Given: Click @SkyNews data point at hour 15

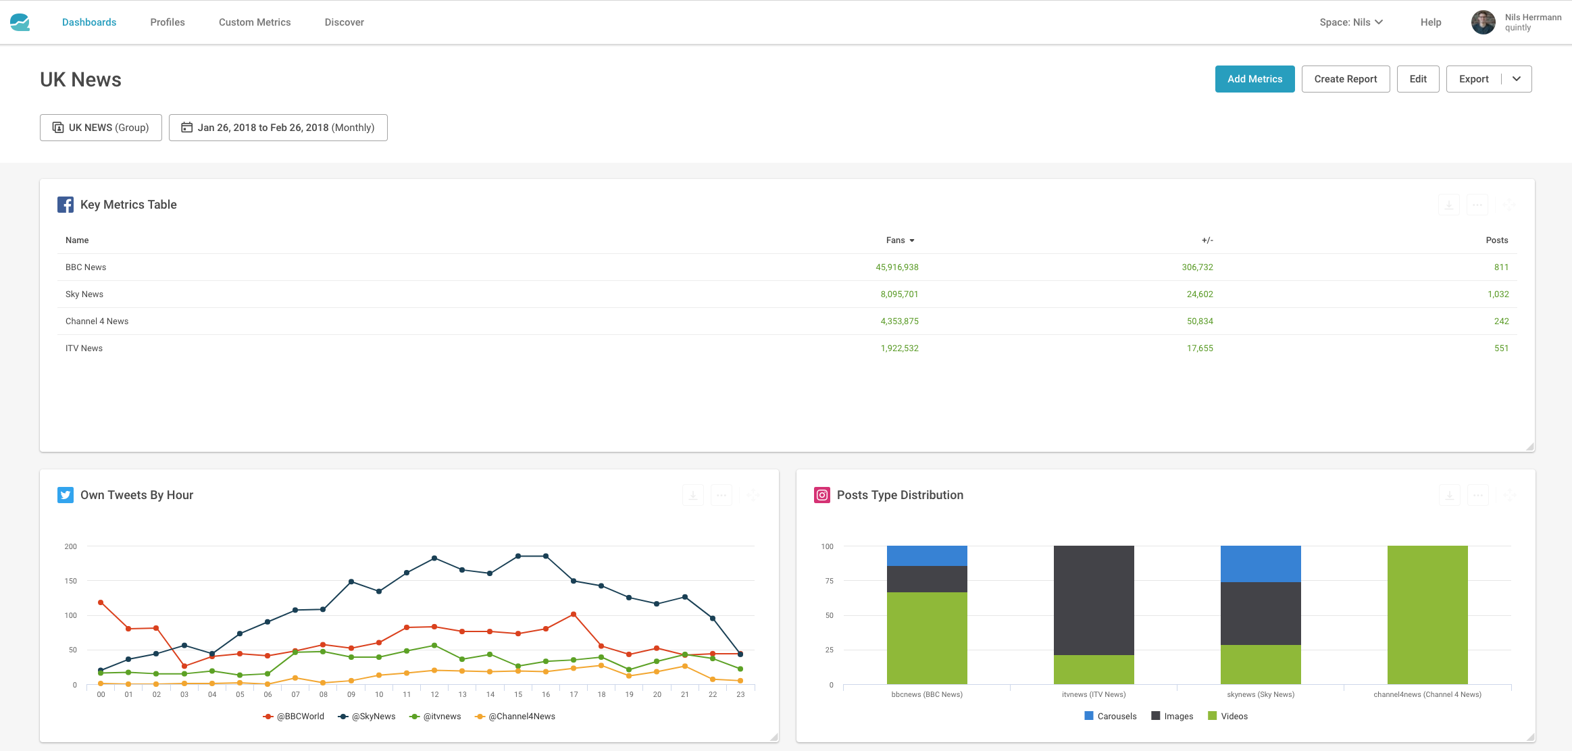Looking at the screenshot, I should click(x=518, y=556).
